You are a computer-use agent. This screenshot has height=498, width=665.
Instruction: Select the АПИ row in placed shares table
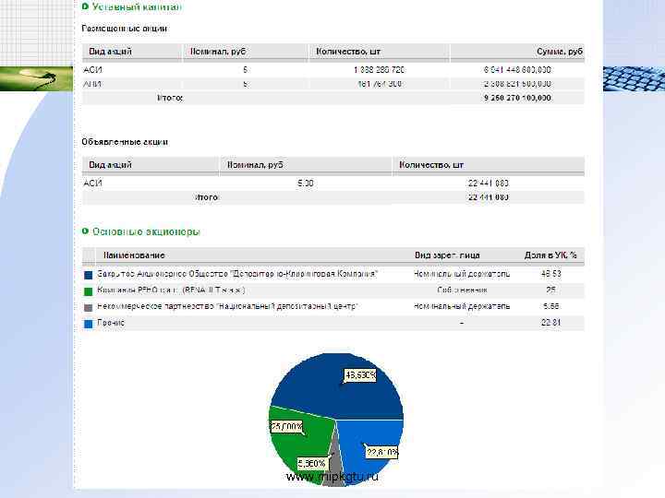[332, 84]
